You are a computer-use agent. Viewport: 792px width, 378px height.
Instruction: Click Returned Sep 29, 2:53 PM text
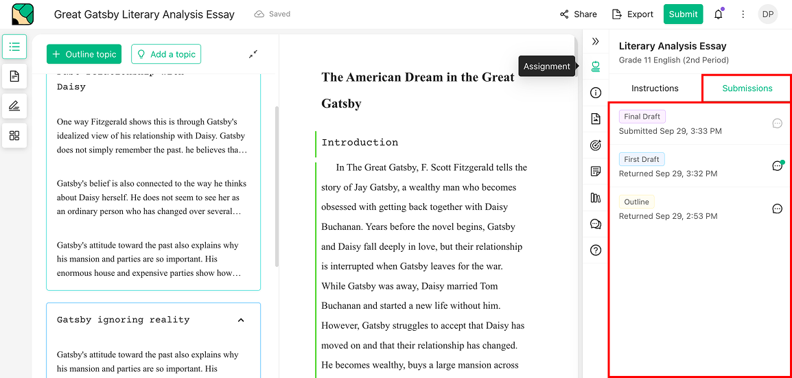pos(668,216)
